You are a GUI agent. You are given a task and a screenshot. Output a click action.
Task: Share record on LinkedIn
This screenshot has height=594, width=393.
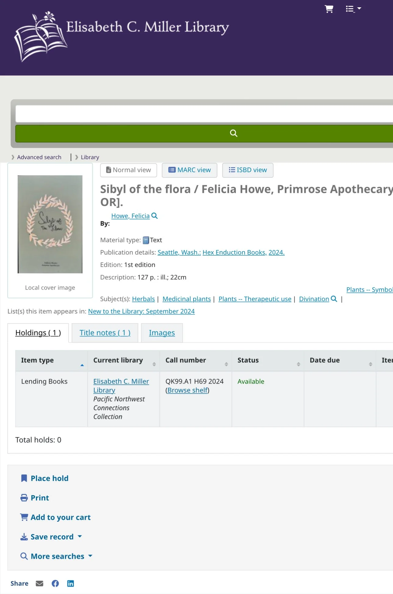[x=70, y=583]
